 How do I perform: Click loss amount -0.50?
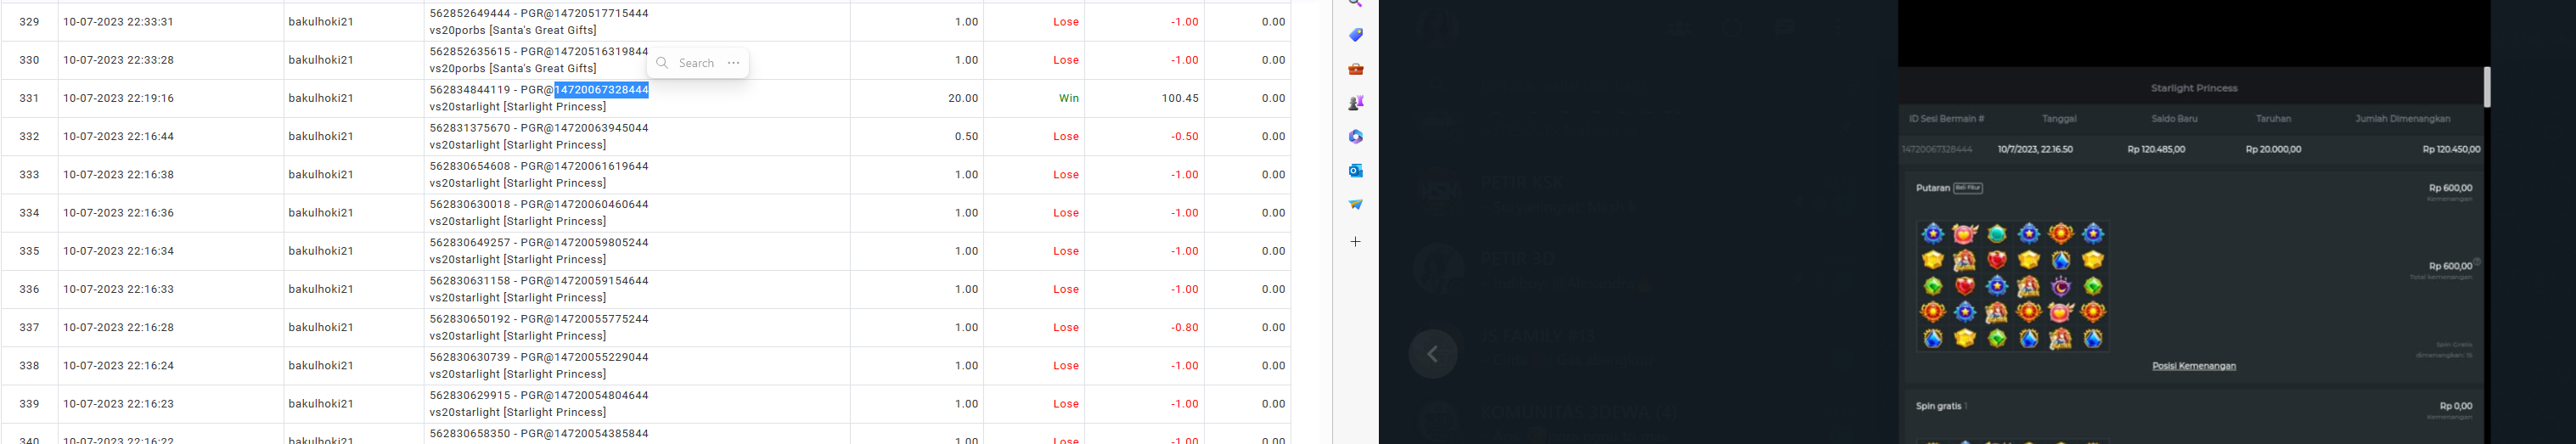coord(1185,136)
